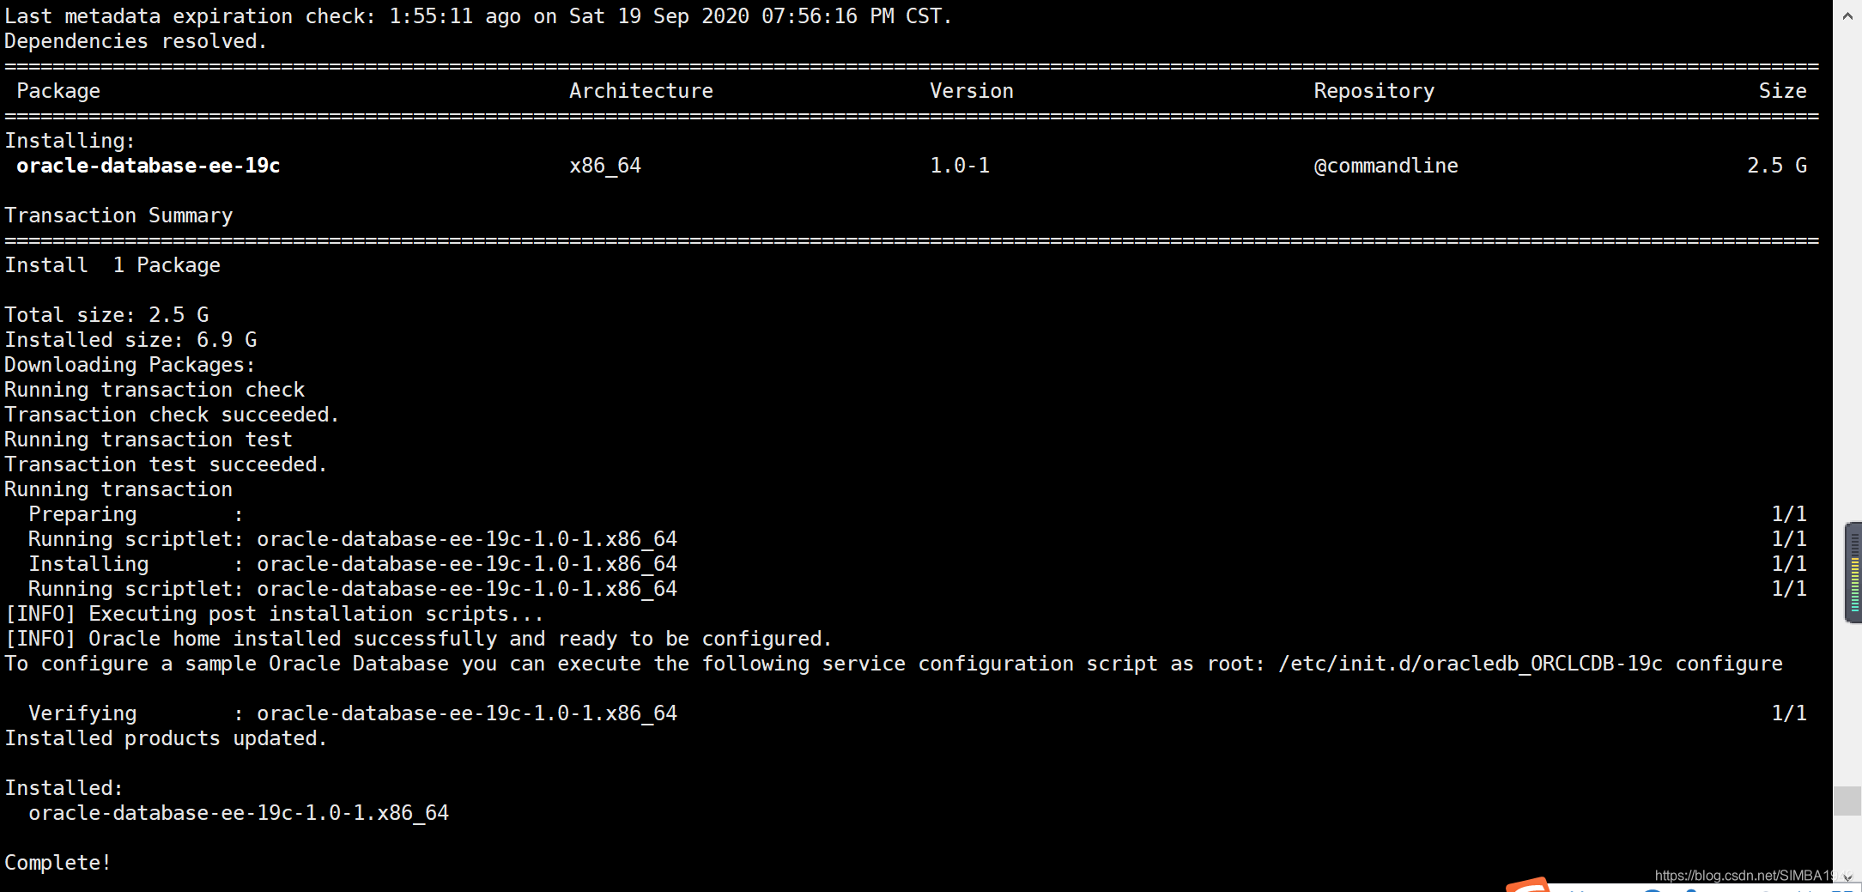Click the version value "1.0-1"
The image size is (1862, 892).
coord(960,166)
